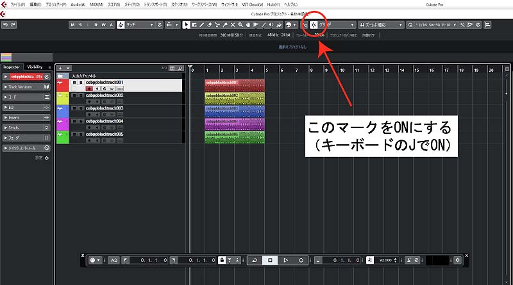The height and width of the screenshot is (285, 513).
Task: Solo track osbppblacktrack001
Action: click(81, 83)
